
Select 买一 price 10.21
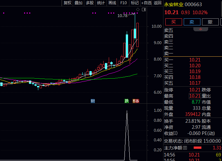(x=195, y=60)
